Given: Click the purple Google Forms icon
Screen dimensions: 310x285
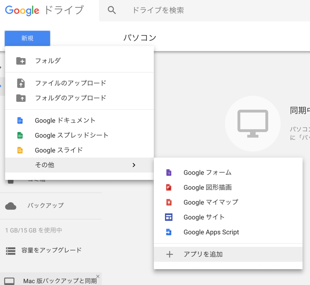Looking at the screenshot, I should point(169,172).
